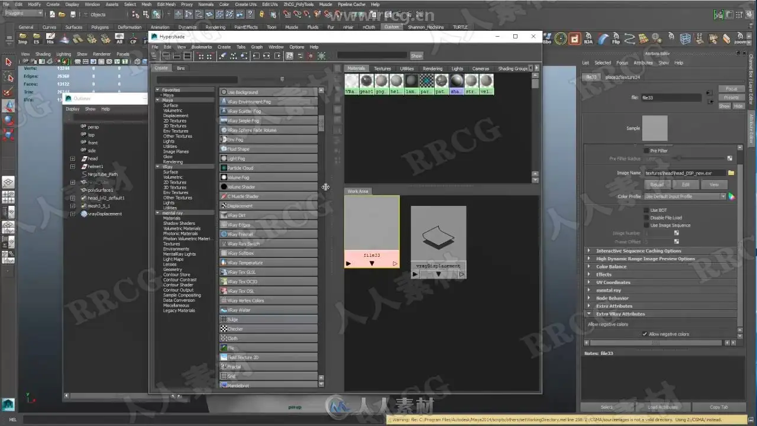
Task: Click the Show button in Hypershade toolbar
Action: [x=416, y=56]
